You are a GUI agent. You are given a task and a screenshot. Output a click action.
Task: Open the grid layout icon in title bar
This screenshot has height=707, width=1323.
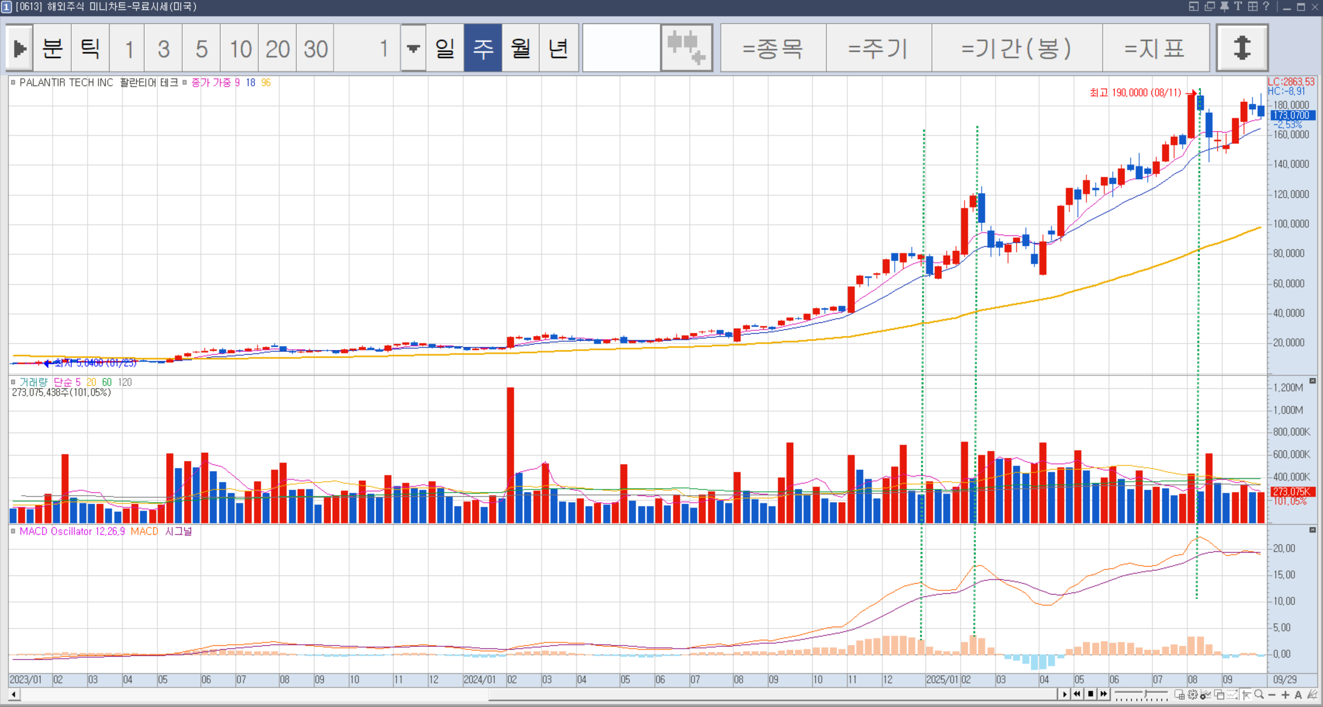(x=1252, y=7)
